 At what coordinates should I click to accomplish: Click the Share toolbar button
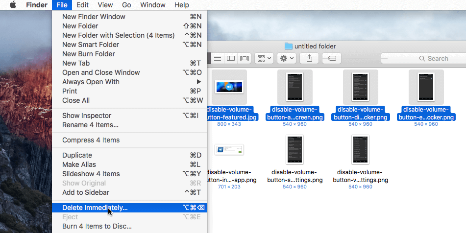(309, 58)
